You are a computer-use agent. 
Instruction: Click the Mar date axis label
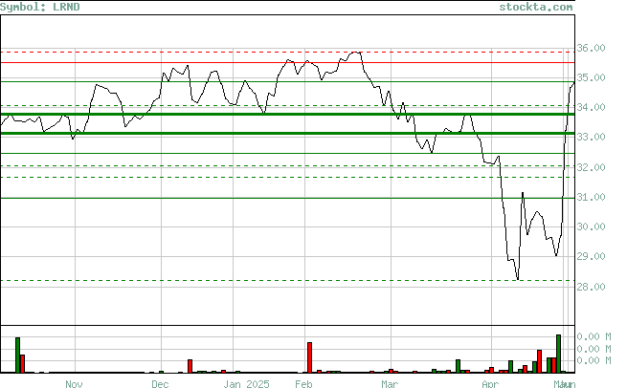point(390,384)
